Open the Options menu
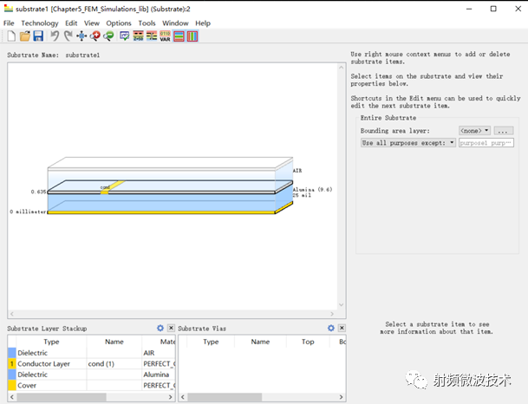This screenshot has height=404, width=528. pyautogui.click(x=119, y=23)
